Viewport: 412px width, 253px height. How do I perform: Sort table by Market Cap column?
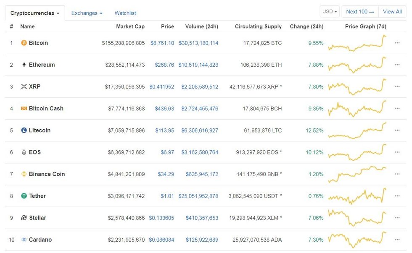click(130, 26)
